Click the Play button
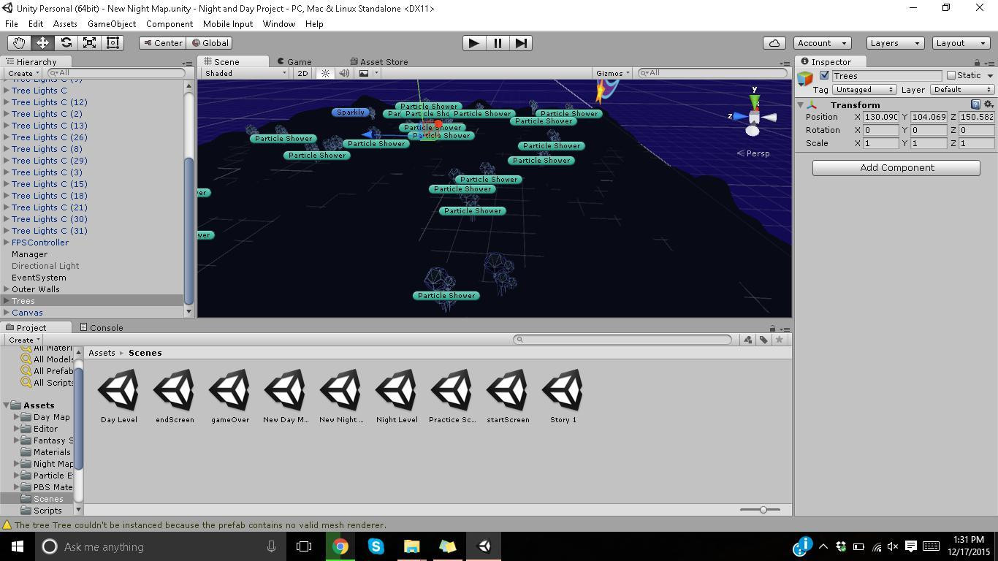The image size is (998, 561). pos(473,43)
